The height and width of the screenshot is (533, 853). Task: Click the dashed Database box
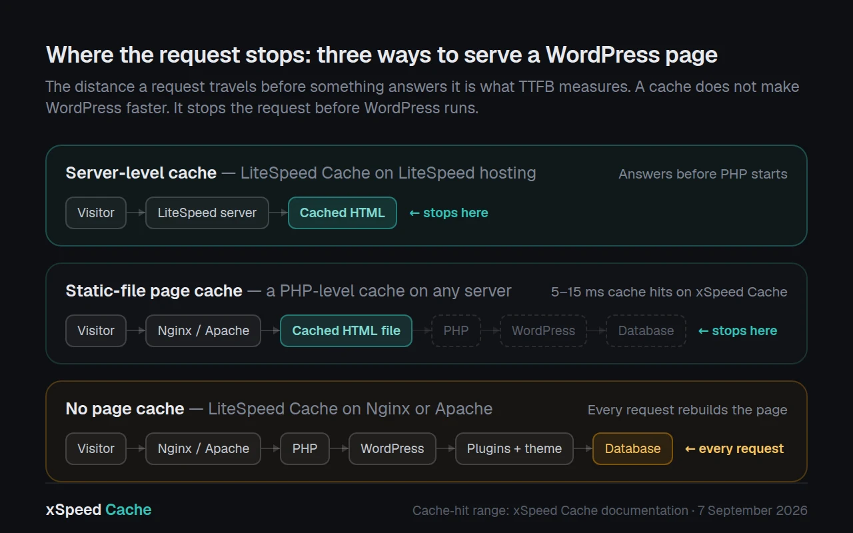(x=646, y=330)
